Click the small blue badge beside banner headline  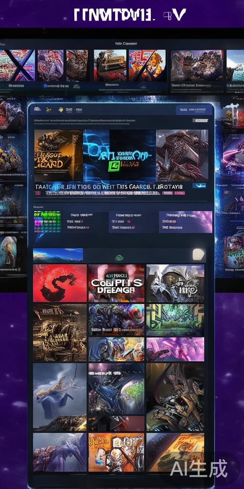(x=199, y=186)
